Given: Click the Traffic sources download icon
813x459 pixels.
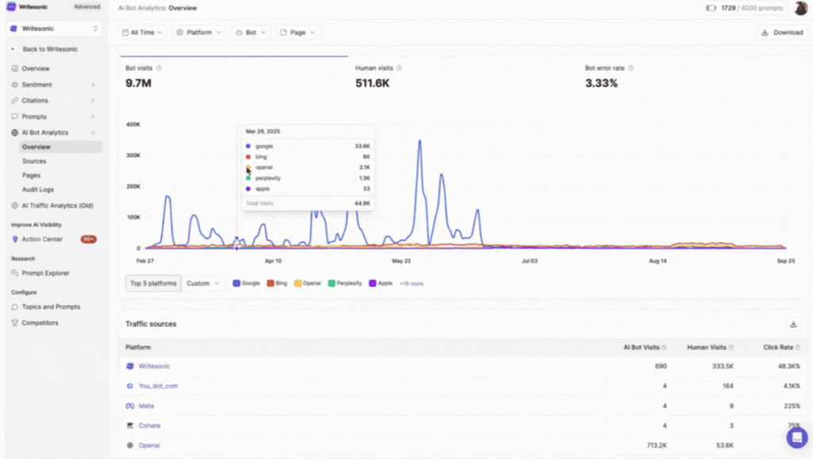Looking at the screenshot, I should [793, 324].
